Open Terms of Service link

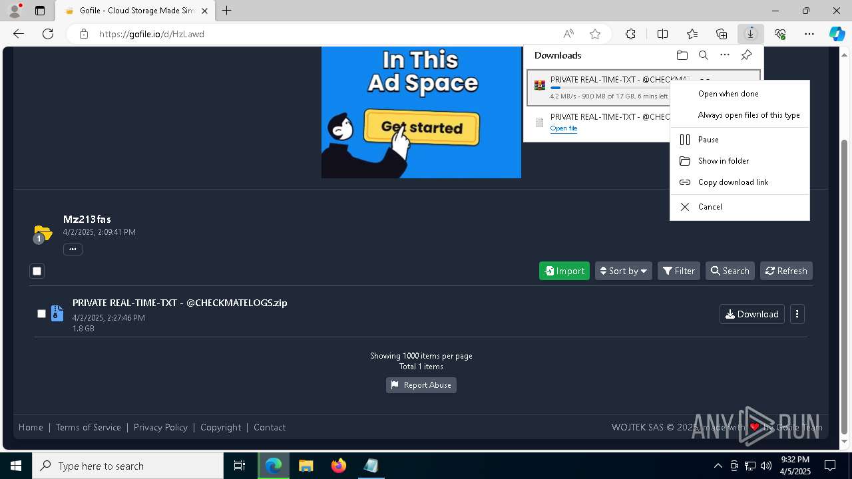coord(89,427)
